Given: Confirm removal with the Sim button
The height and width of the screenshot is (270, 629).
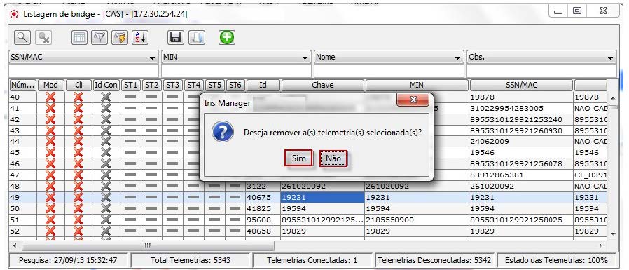Looking at the screenshot, I should click(x=299, y=158).
